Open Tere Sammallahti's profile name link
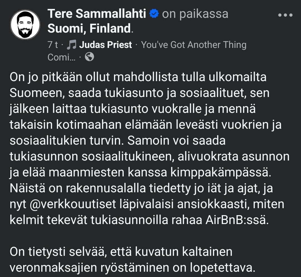Viewport: 301px width, 277px height. (97, 14)
